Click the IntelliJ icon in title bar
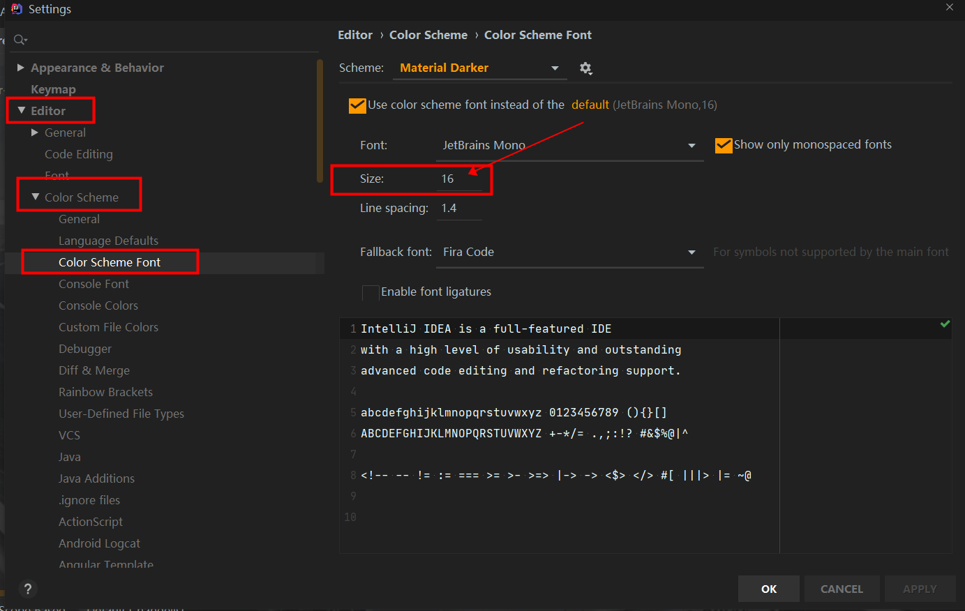 [x=17, y=9]
